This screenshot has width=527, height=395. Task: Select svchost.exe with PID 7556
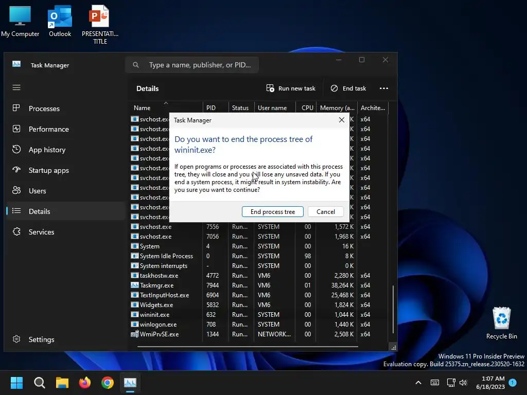259,227
